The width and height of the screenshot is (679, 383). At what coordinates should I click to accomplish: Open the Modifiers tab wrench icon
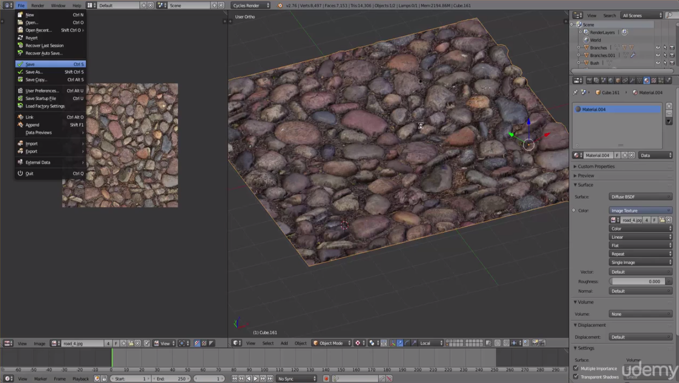coord(632,81)
